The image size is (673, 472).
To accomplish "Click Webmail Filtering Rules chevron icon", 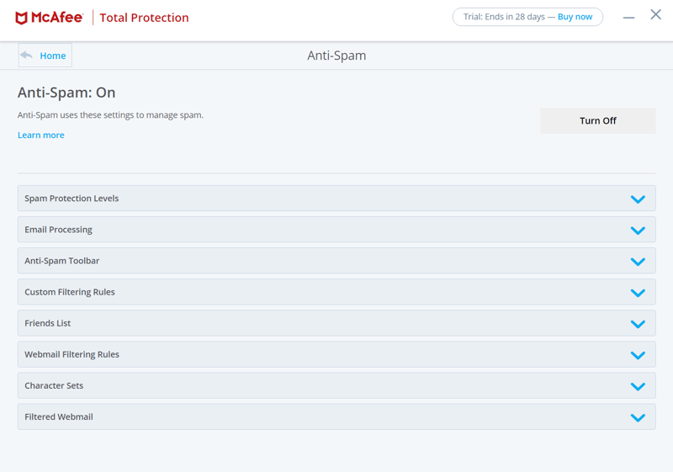I will tap(638, 355).
